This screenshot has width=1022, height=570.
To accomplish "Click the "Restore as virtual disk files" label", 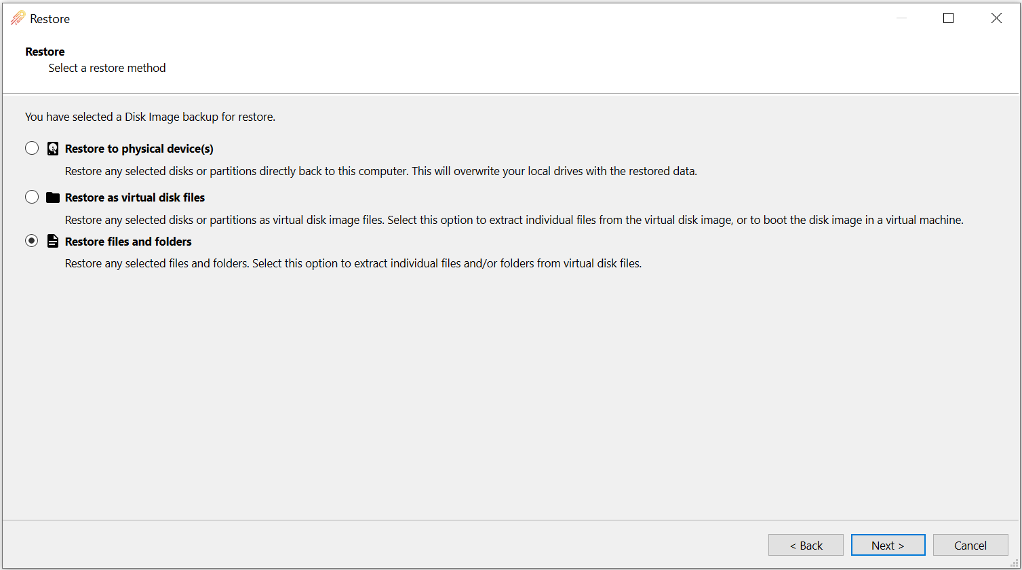I will tap(135, 197).
